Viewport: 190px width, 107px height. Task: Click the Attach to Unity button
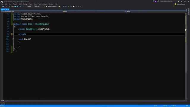52,7
